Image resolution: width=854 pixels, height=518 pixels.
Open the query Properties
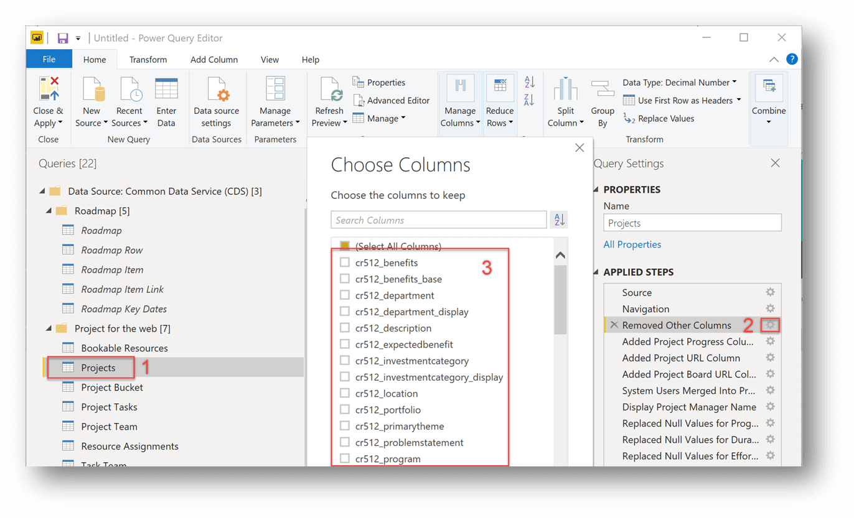[379, 82]
